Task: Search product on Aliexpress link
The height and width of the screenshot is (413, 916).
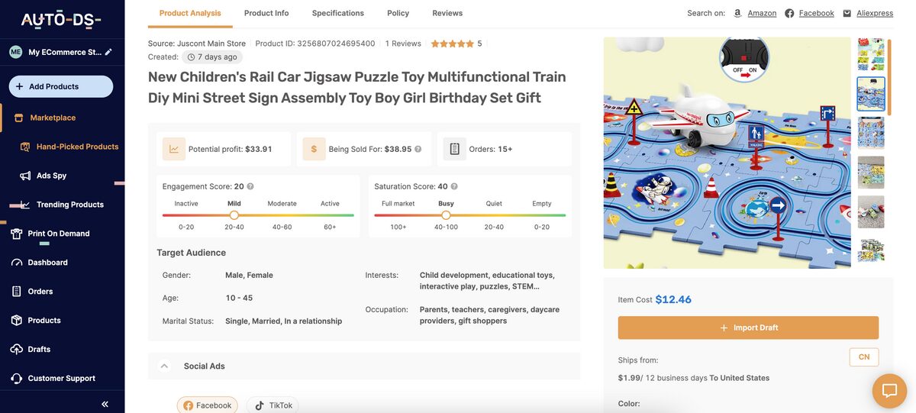Action: pyautogui.click(x=874, y=13)
